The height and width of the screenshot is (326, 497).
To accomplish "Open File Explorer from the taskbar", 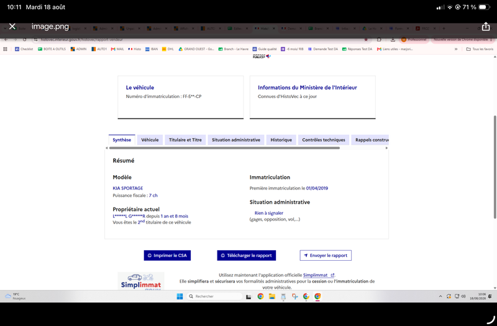I will click(271, 296).
